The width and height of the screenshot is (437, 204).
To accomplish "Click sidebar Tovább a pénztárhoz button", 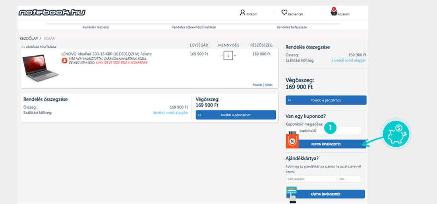I will tap(326, 100).
